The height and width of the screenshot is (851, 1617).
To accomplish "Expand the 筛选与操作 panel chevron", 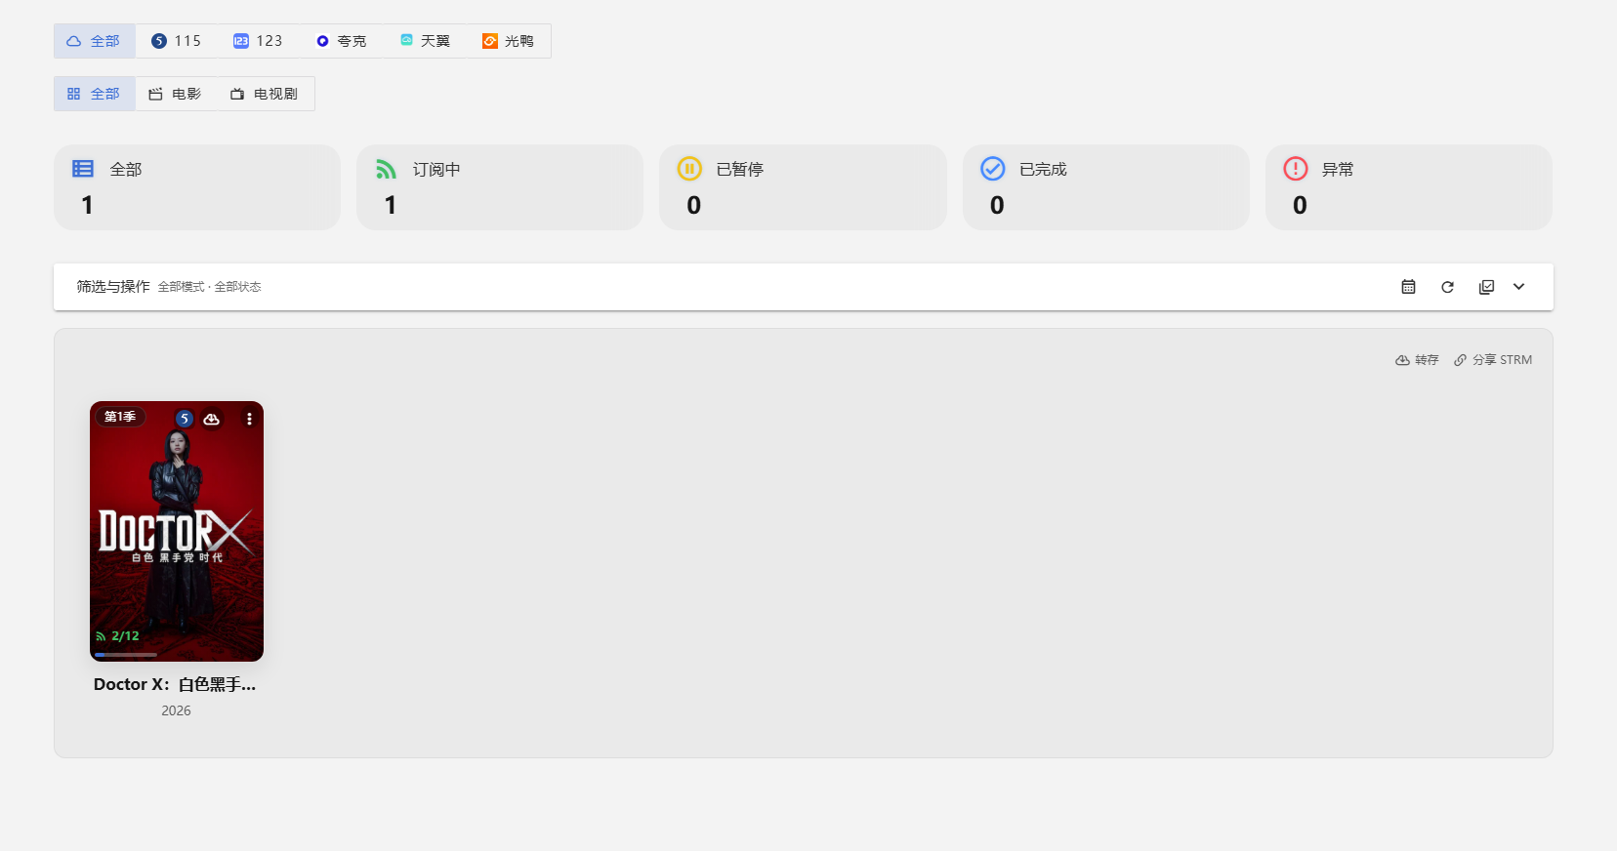I will 1518,287.
